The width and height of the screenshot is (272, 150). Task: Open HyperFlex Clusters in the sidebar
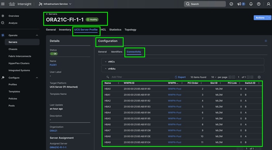(x=19, y=64)
